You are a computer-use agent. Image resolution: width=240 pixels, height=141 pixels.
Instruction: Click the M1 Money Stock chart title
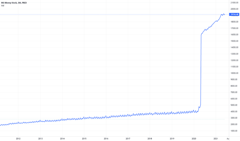(14, 3)
